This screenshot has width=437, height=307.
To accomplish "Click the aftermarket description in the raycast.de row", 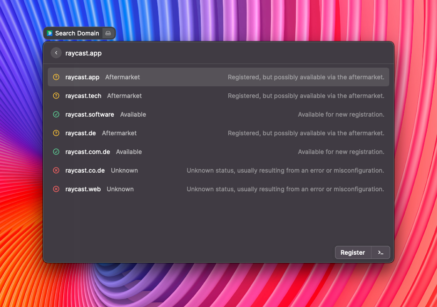I will [x=306, y=133].
